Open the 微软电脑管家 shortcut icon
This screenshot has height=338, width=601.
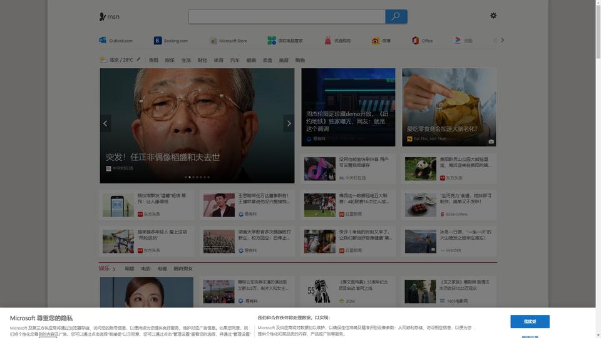coord(271,40)
